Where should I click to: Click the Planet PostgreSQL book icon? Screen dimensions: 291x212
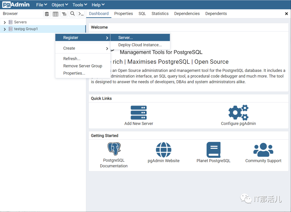(x=213, y=150)
